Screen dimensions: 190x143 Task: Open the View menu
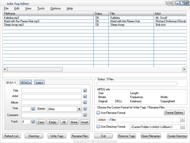[28, 9]
